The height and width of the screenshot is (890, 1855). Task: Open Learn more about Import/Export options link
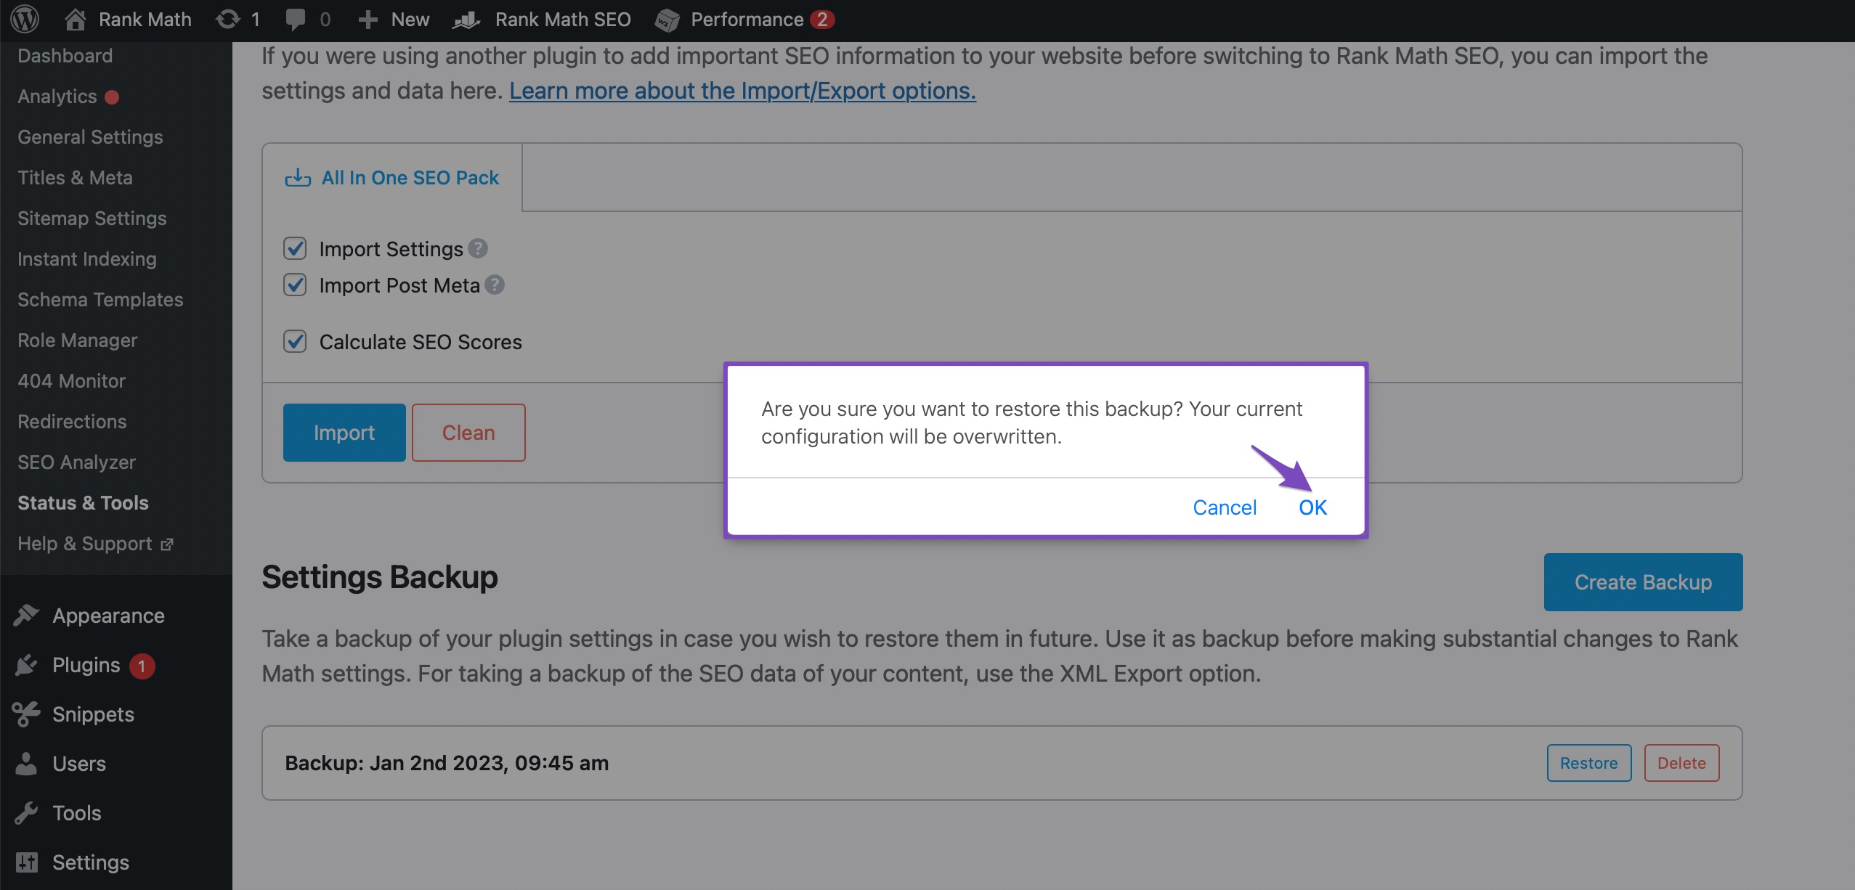tap(742, 91)
